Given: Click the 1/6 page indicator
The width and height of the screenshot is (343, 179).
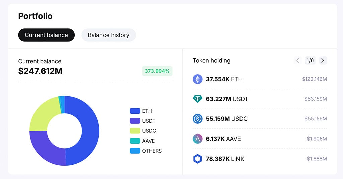Looking at the screenshot, I should coord(310,61).
